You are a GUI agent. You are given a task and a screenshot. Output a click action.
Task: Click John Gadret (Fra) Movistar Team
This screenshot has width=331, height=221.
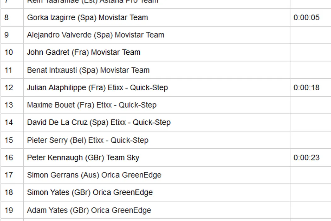tap(84, 52)
